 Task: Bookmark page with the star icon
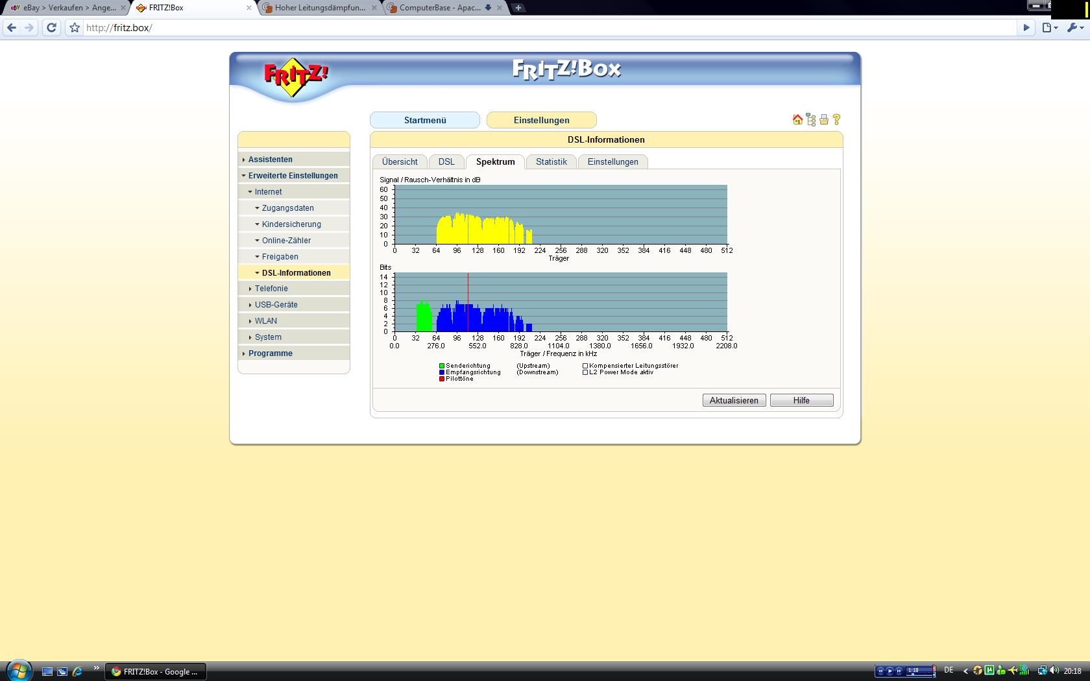75,28
